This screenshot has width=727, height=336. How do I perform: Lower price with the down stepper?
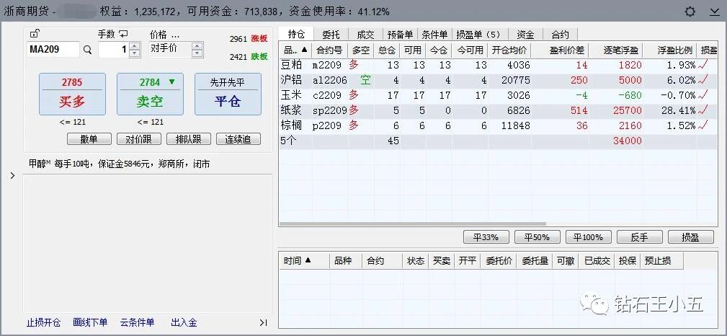[197, 53]
